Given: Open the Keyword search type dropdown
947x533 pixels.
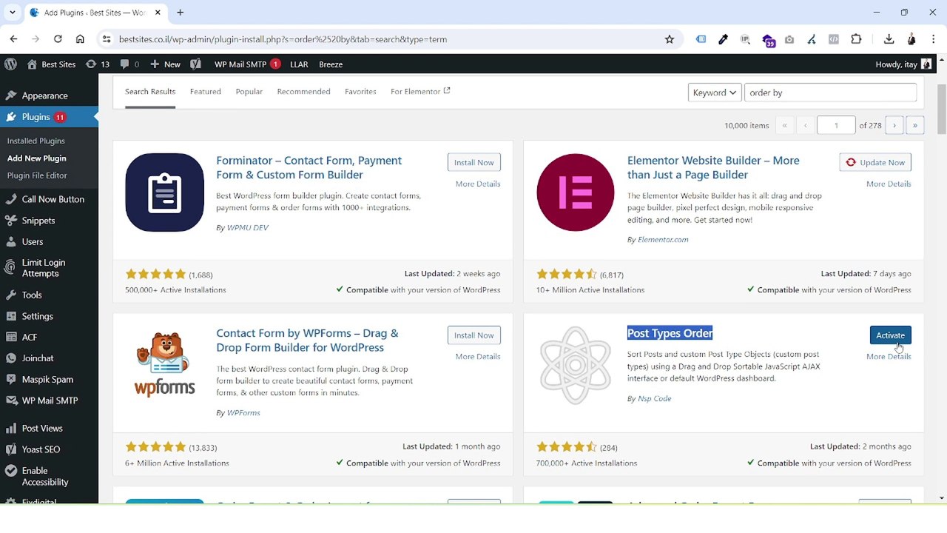Looking at the screenshot, I should pos(715,93).
